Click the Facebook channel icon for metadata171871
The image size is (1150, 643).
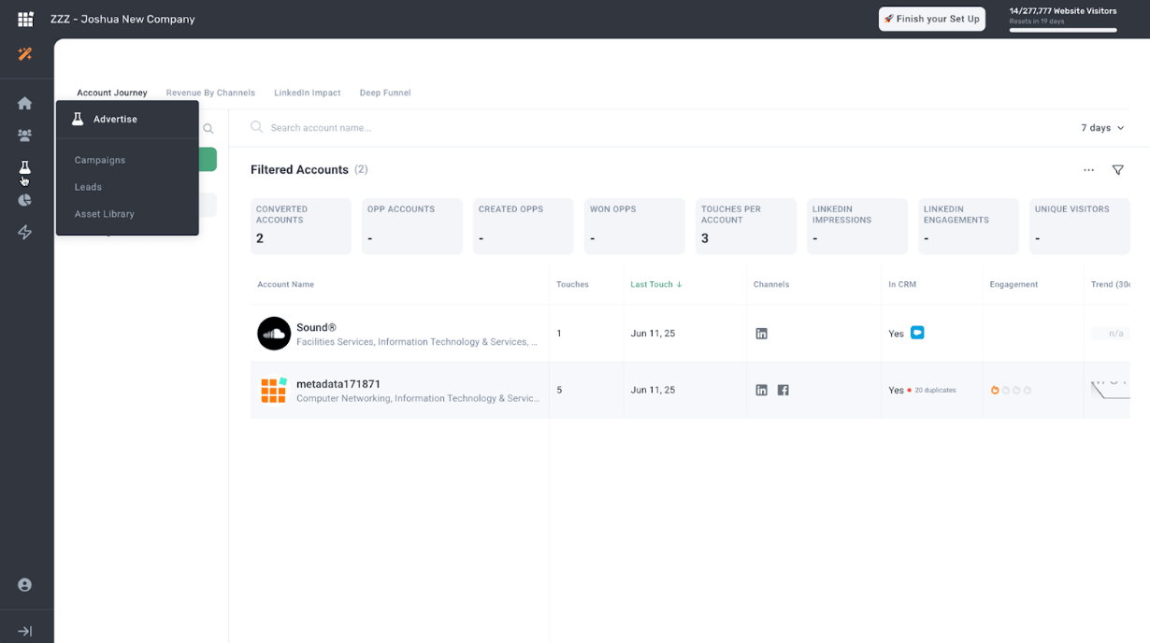tap(783, 390)
